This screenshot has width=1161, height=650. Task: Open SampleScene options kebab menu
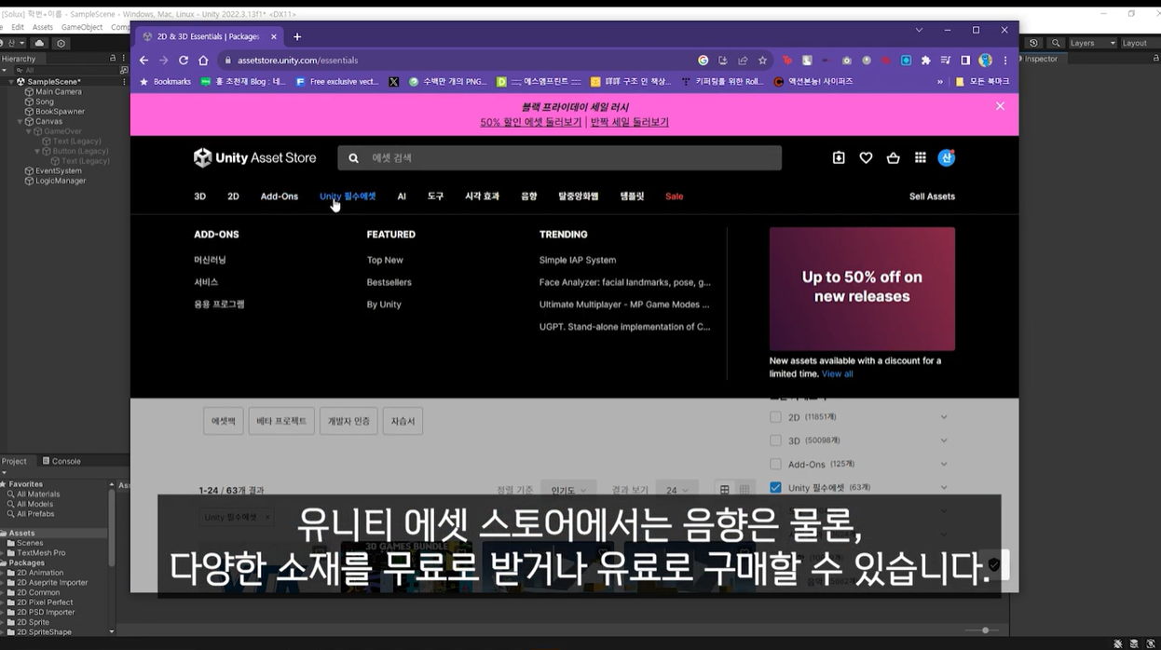coord(124,82)
